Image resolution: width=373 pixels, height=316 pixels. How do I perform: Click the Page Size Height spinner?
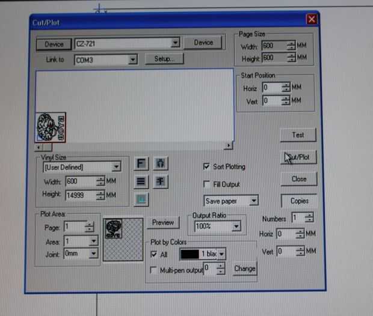tap(291, 58)
